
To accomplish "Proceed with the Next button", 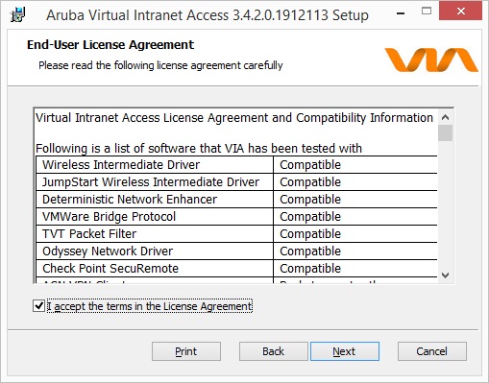I will pos(345,351).
